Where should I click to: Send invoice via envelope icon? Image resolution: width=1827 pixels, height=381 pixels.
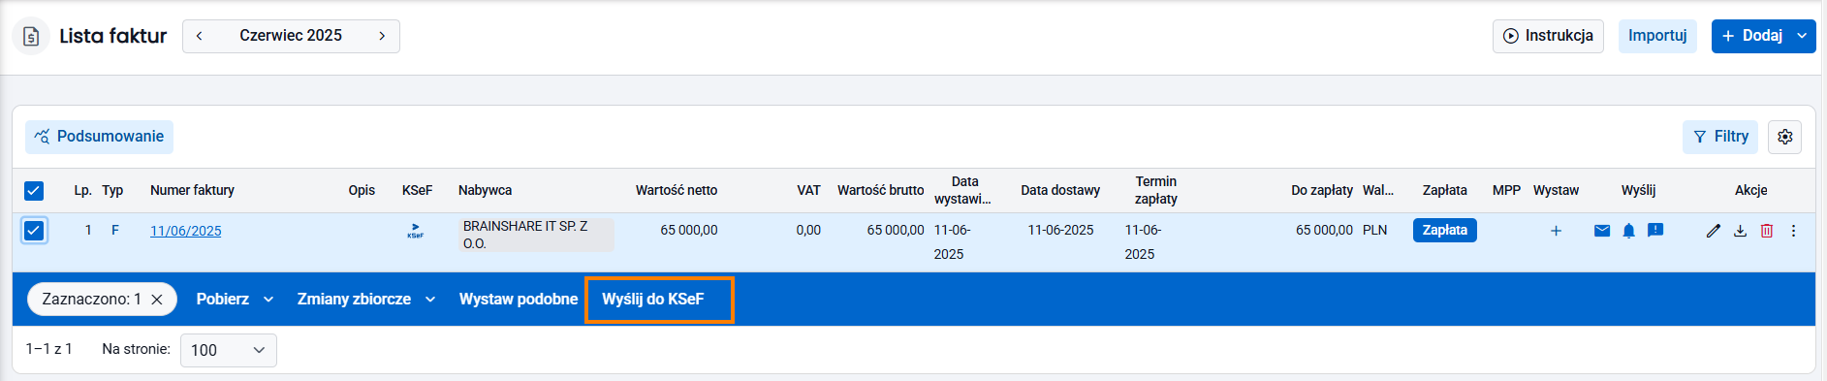(x=1602, y=231)
